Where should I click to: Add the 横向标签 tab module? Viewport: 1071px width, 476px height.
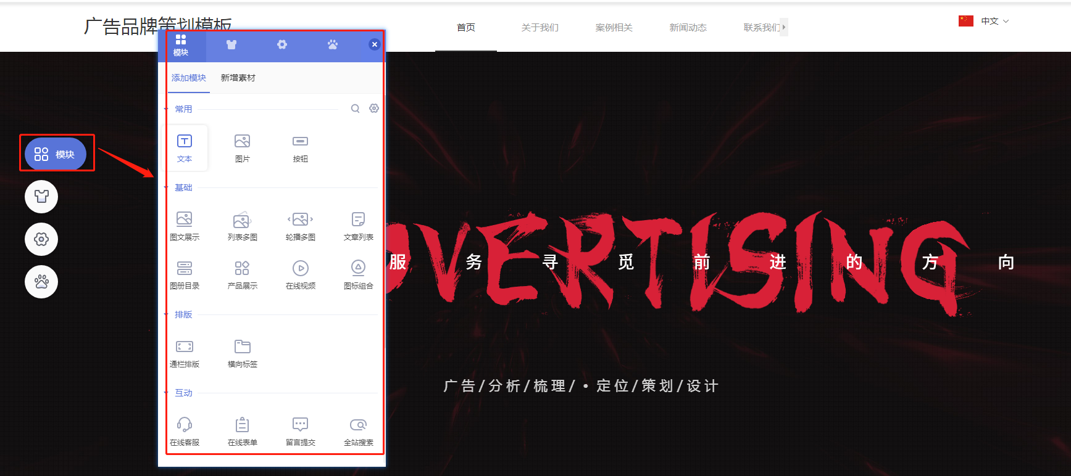pos(243,353)
